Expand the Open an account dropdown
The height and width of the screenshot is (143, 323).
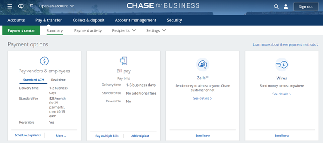tap(56, 6)
